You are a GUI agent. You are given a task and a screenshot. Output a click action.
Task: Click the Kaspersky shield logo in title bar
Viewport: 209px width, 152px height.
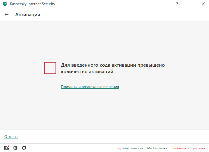tap(5, 4)
